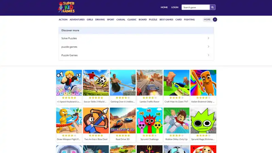
Task: Click star rating under Lambo Traffic Racer
Action: click(150, 98)
